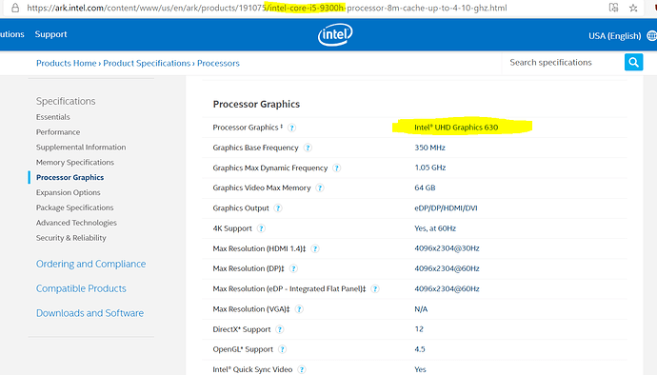The height and width of the screenshot is (375, 657).
Task: Jump to Security & Reliability section
Action: click(x=70, y=238)
